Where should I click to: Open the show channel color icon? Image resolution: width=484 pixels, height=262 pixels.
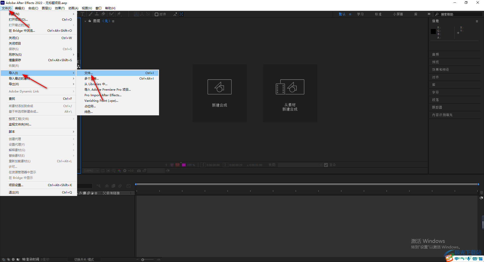coord(119,171)
